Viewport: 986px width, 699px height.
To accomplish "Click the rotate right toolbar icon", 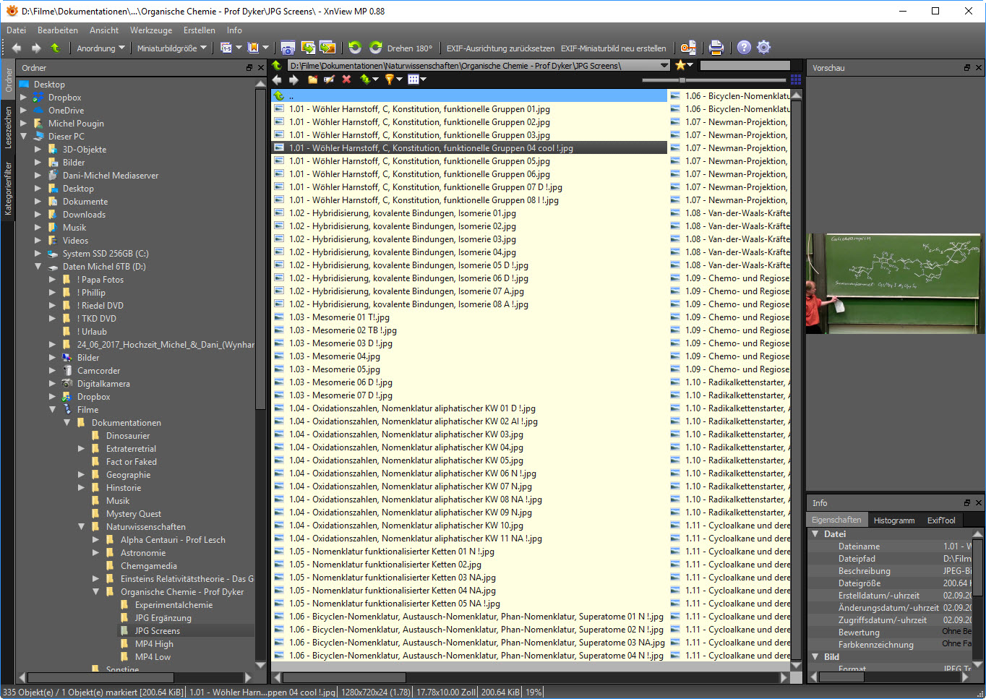I will pyautogui.click(x=375, y=48).
